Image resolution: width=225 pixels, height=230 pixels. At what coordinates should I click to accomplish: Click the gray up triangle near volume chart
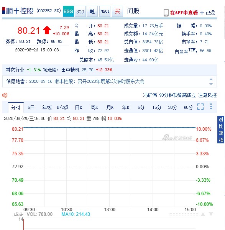[x=203, y=214]
